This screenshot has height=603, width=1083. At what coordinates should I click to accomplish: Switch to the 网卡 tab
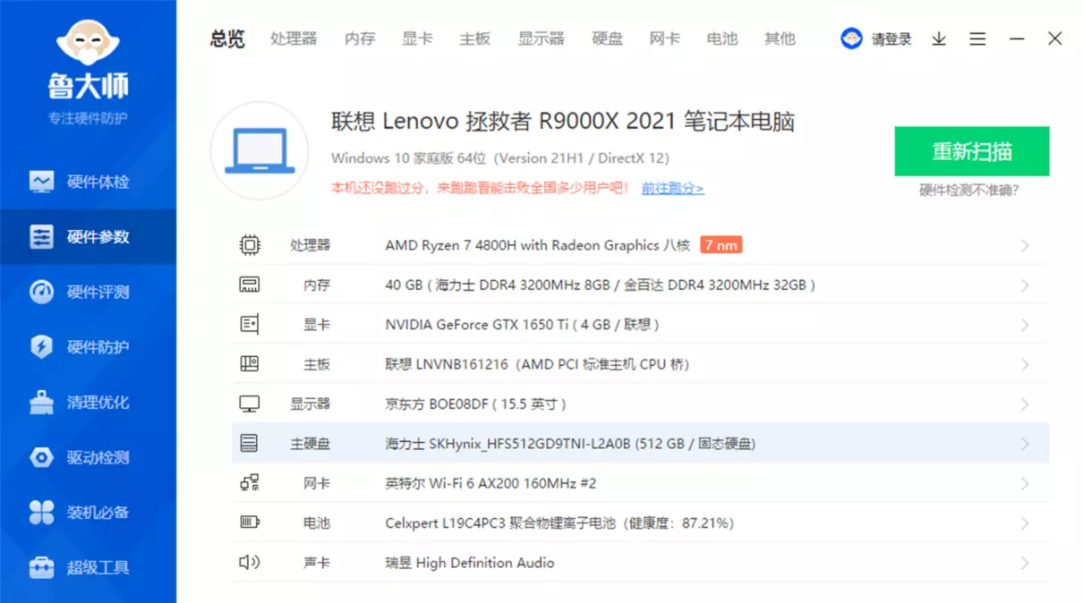coord(665,38)
